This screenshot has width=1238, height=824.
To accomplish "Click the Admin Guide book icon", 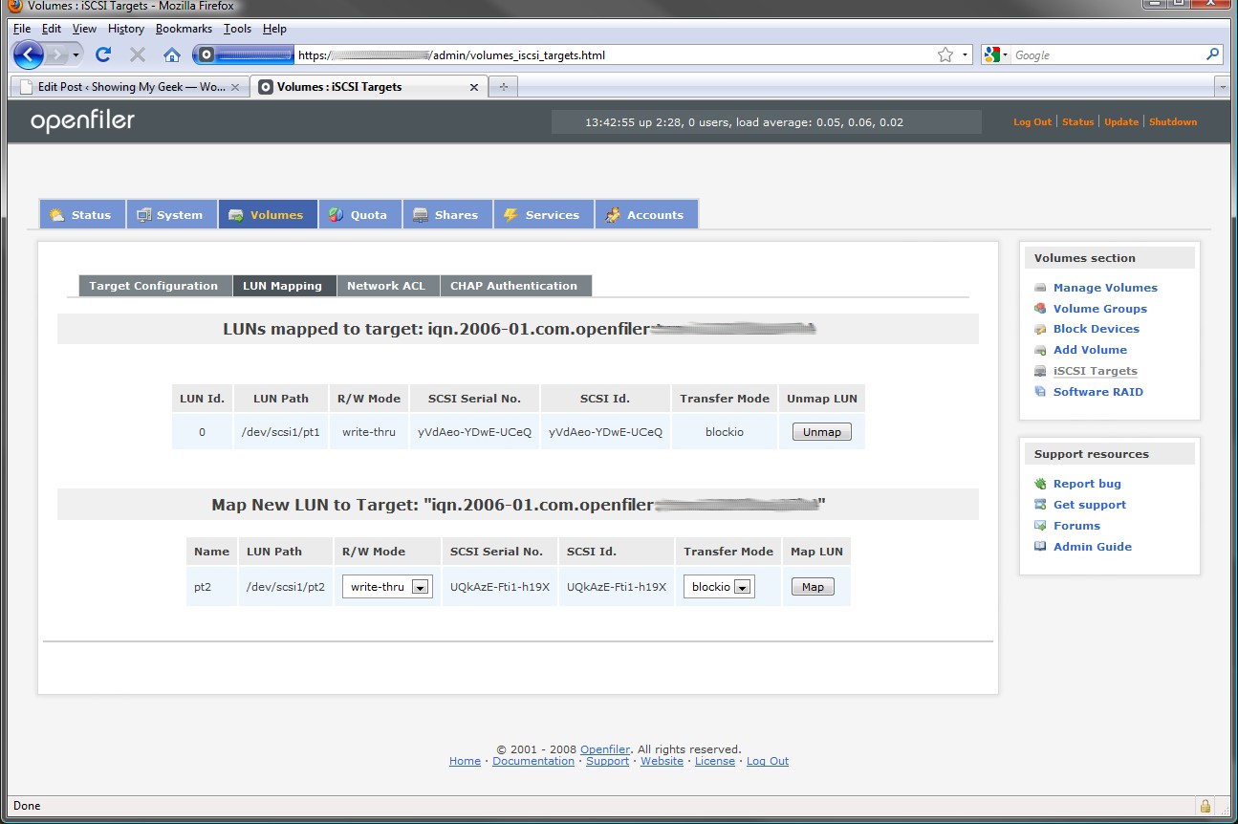I will tap(1040, 547).
